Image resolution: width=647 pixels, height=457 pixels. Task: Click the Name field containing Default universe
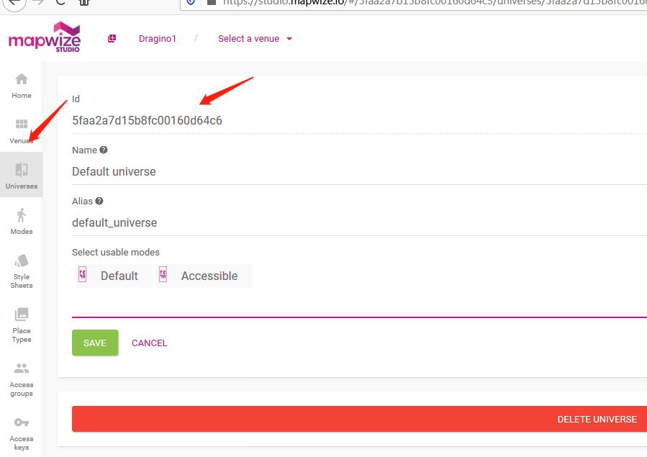click(359, 171)
